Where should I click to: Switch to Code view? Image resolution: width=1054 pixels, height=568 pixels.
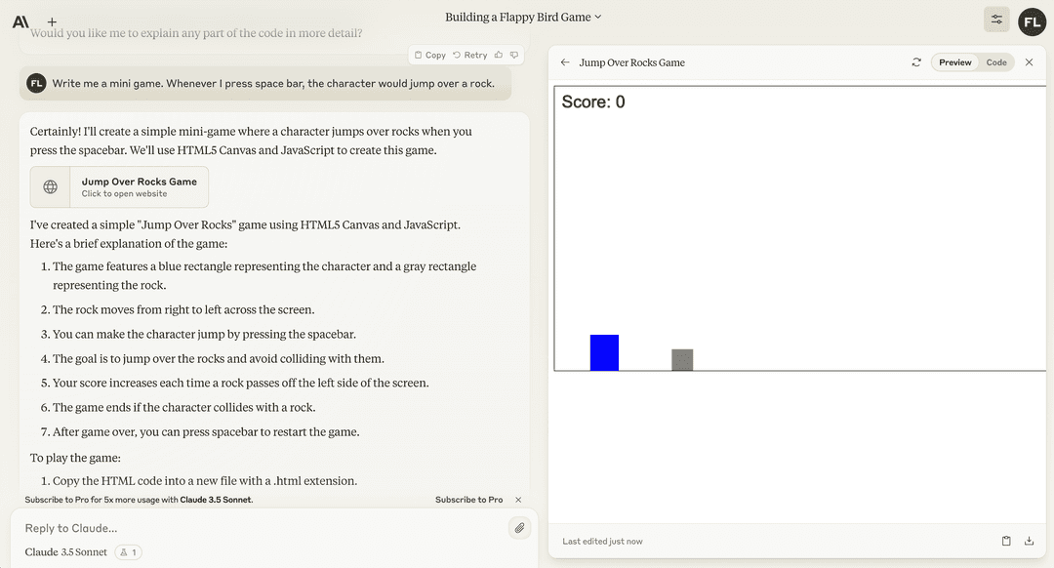coord(996,62)
